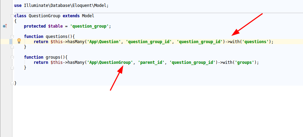Click the protected keyword

(x=35, y=26)
